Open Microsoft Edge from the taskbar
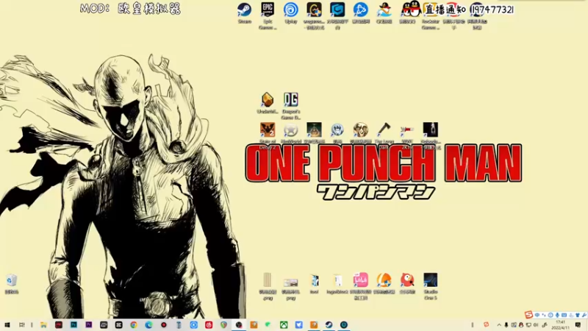The height and width of the screenshot is (331, 588). tap(148, 325)
